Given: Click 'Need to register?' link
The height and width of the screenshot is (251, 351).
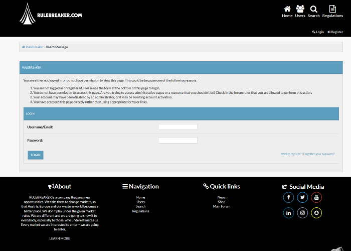Looking at the screenshot, I should 291,154.
